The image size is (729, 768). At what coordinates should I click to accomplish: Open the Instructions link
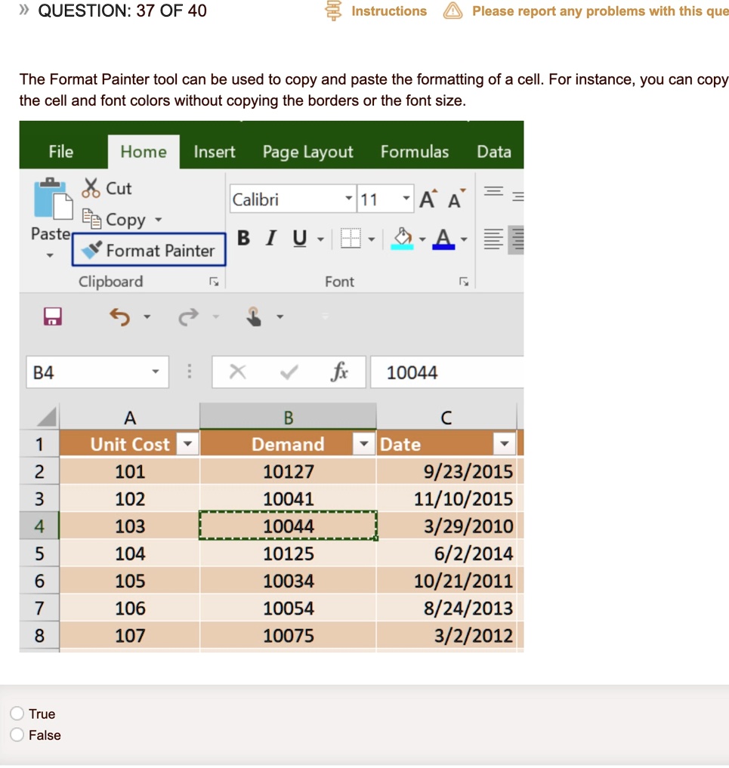(x=388, y=11)
